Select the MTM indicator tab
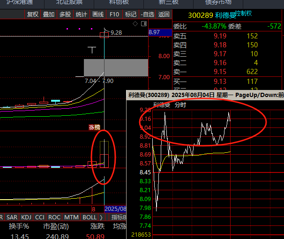The width and height of the screenshot is (284, 239). click(x=71, y=217)
